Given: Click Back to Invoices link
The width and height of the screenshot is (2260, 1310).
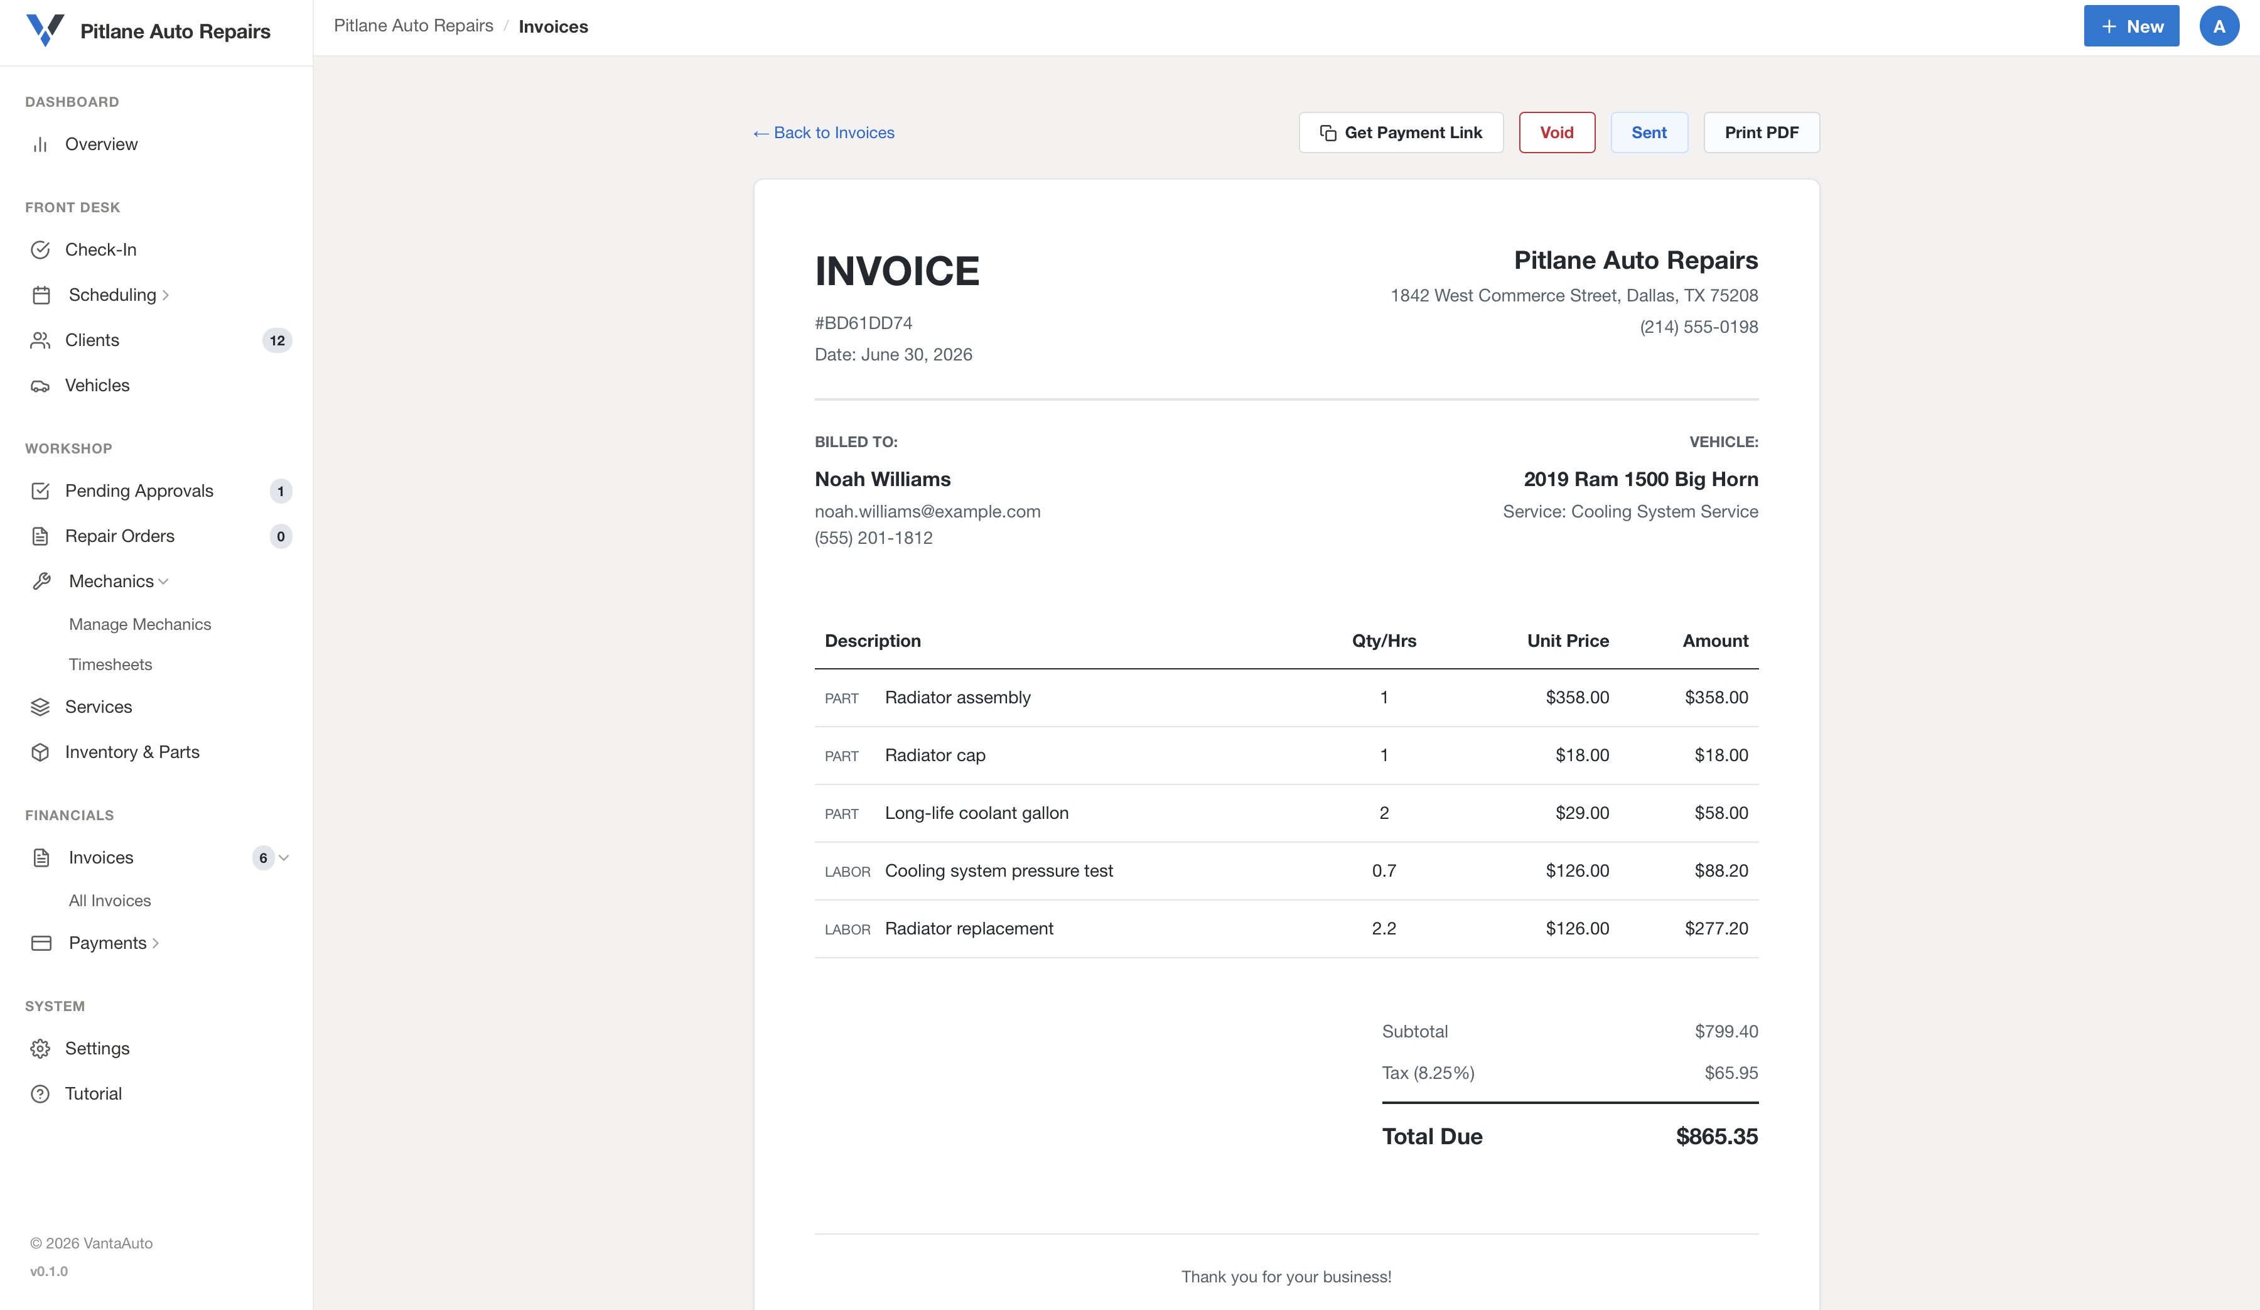Looking at the screenshot, I should tap(824, 133).
